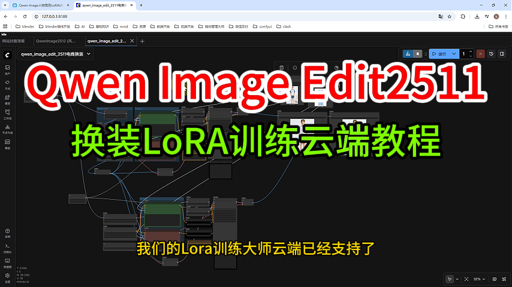Viewport: 512px width, 287px height.
Task: Open Chrome tab search dropdown arrow
Action: pyautogui.click(x=5, y=5)
